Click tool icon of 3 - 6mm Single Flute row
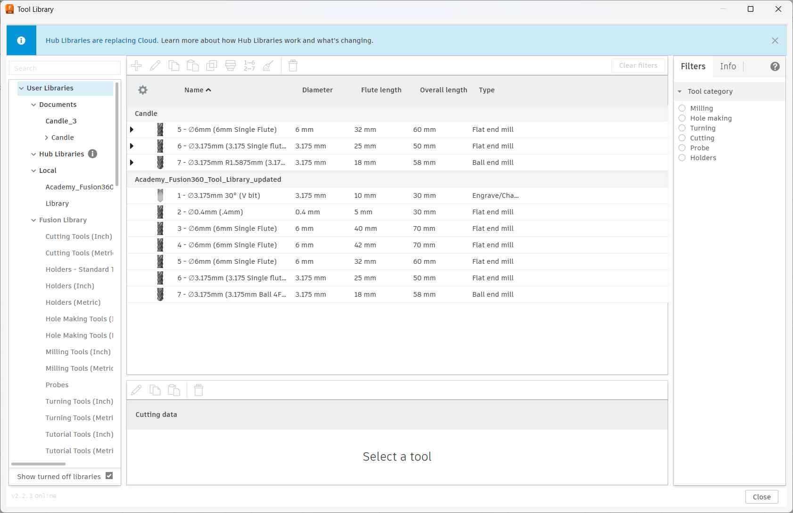This screenshot has width=793, height=513. tap(160, 228)
